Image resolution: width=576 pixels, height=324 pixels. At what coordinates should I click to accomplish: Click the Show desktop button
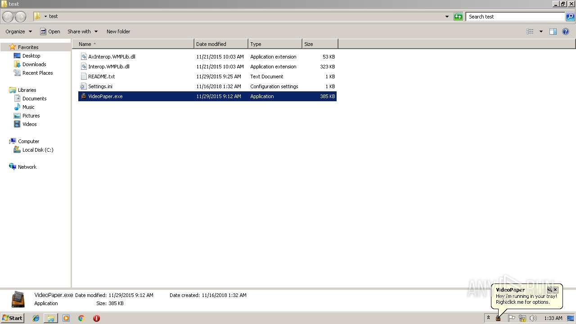571,318
